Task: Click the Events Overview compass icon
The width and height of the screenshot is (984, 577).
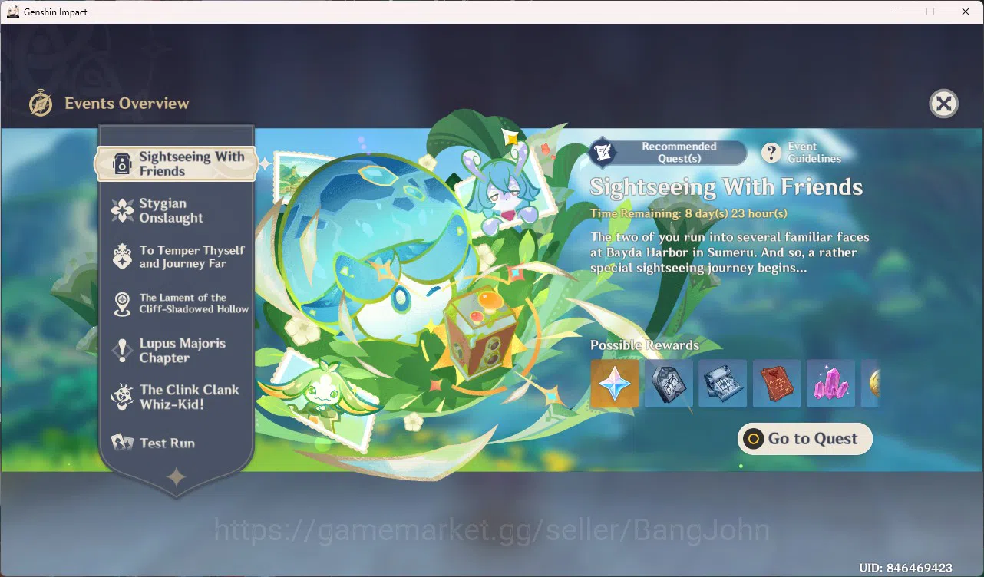Action: 41,104
